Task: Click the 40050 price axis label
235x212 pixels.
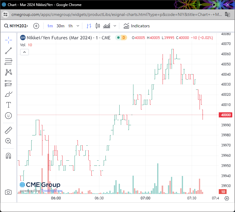Action: 226,64
